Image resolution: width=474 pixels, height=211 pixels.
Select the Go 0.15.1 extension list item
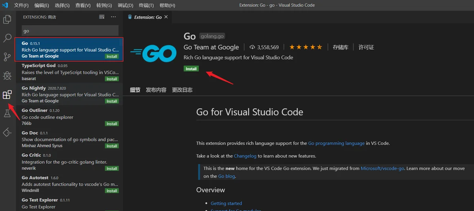69,49
